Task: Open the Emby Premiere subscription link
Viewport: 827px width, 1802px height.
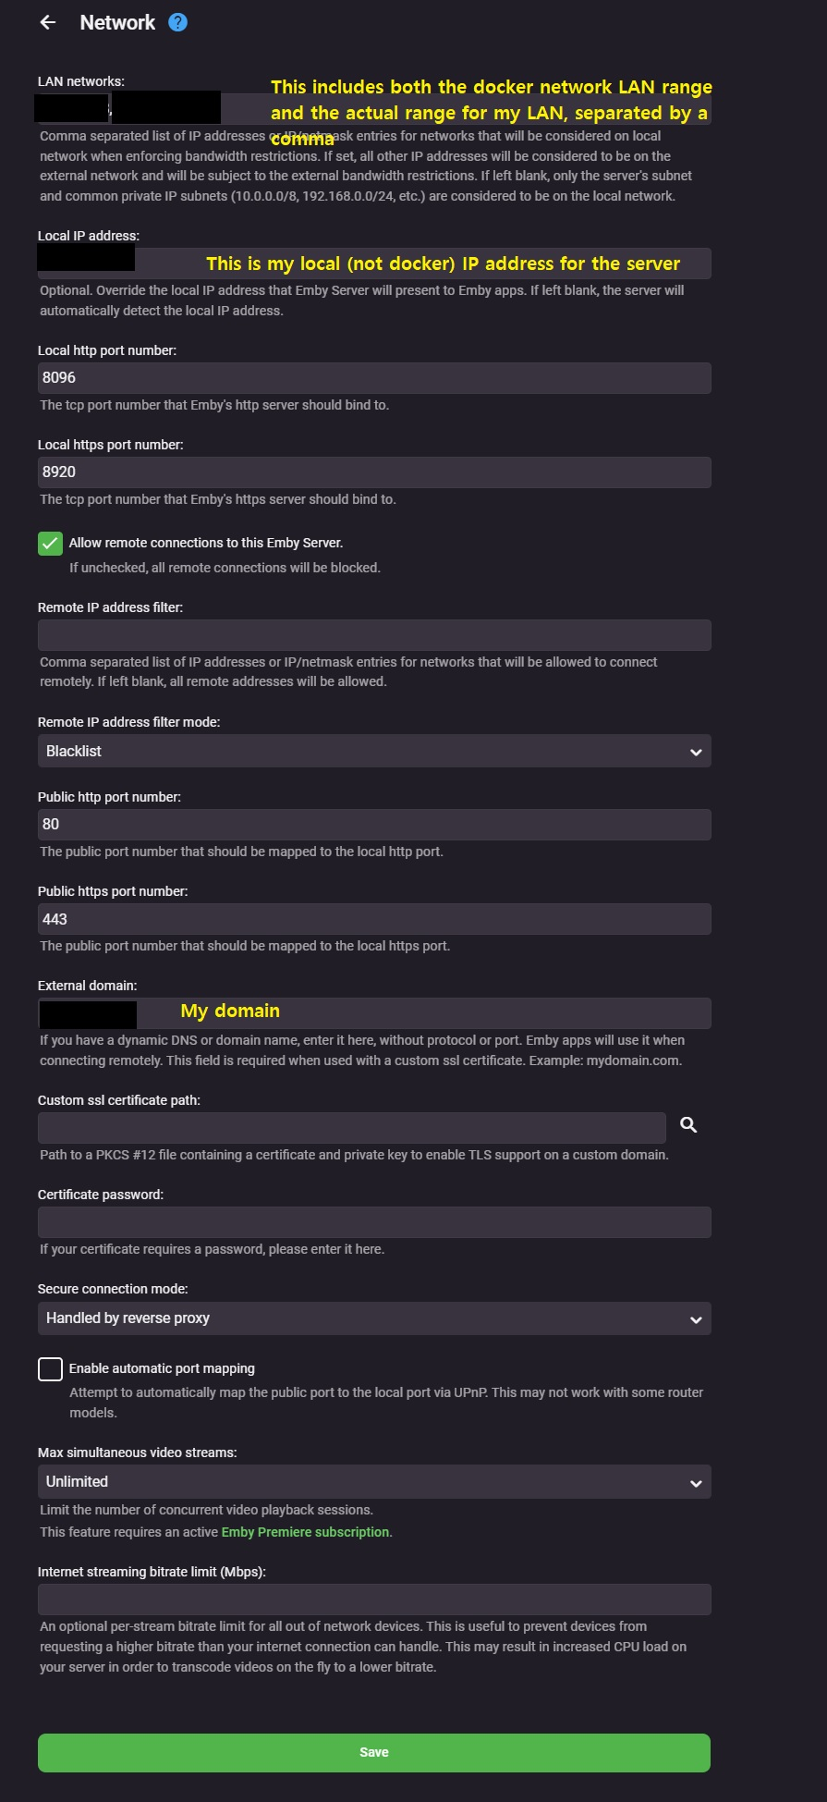Action: pos(305,1532)
